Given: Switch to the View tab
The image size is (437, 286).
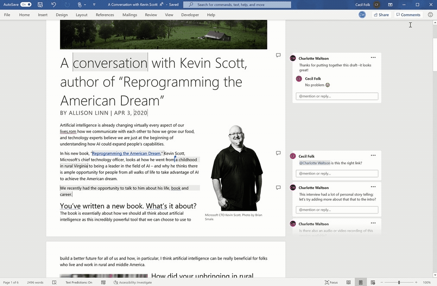Looking at the screenshot, I should click(x=169, y=15).
